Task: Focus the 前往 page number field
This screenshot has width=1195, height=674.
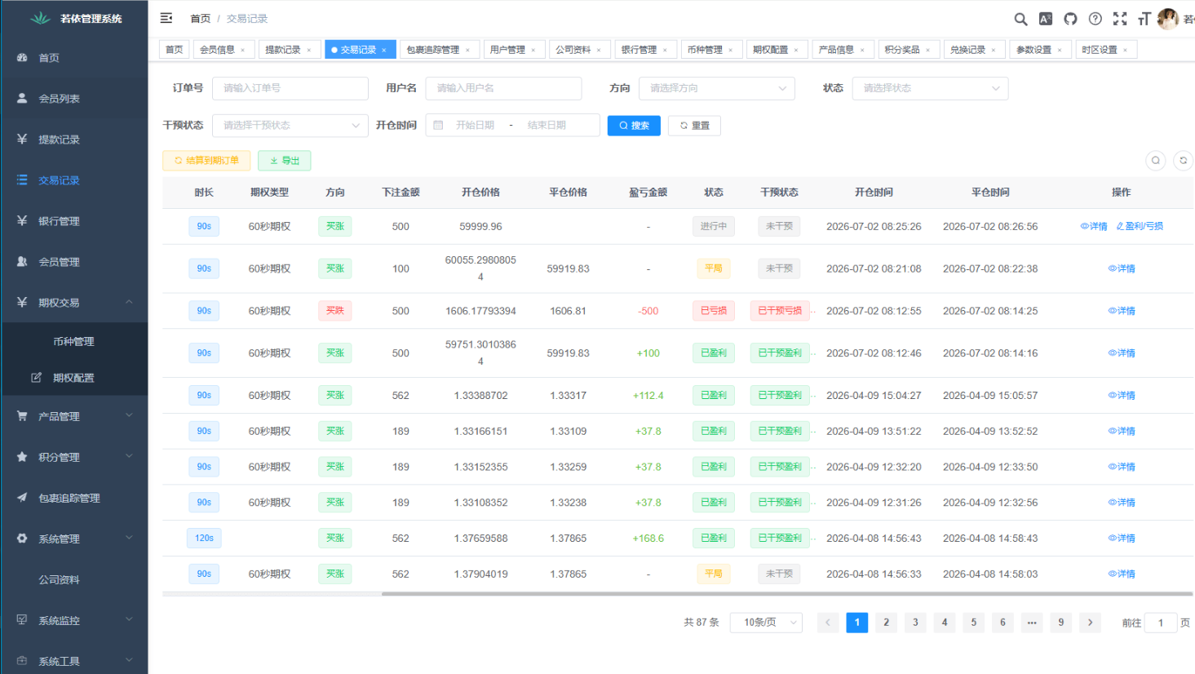Action: coord(1161,623)
